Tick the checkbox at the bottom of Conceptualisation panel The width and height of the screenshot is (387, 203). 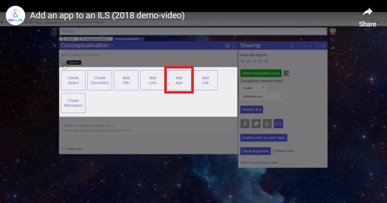pos(63,149)
